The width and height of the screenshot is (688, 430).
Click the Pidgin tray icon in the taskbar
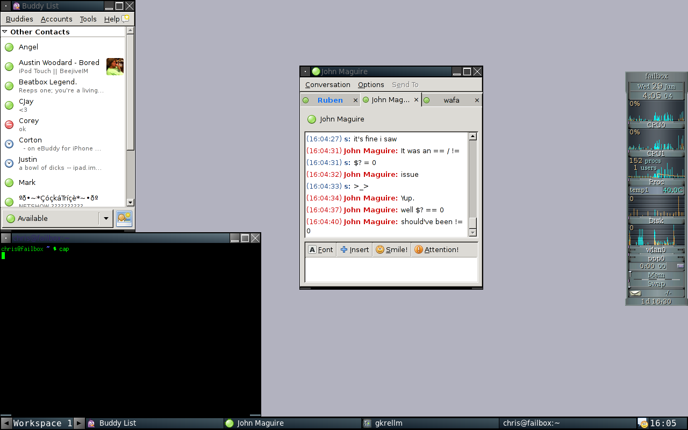[x=643, y=424]
